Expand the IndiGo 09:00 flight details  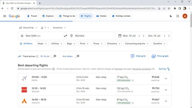click(166, 79)
